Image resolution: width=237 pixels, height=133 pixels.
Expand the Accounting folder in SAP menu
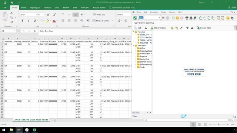(136, 59)
